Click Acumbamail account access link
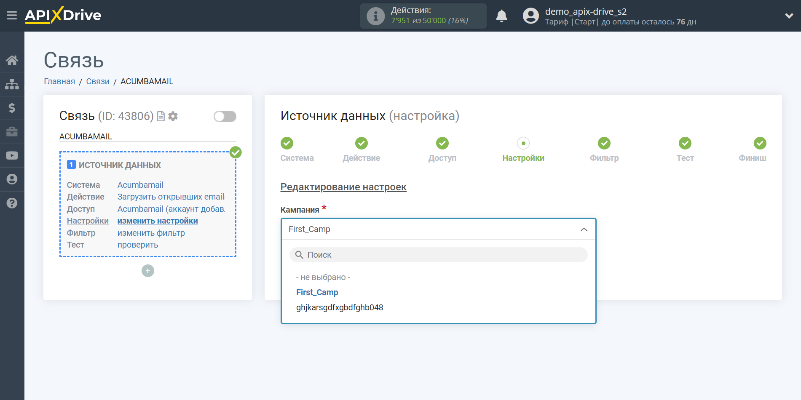 click(171, 209)
